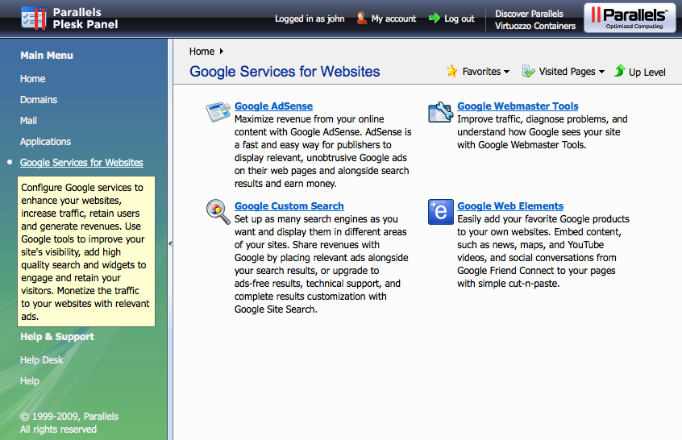The height and width of the screenshot is (440, 682).
Task: Click the Visited Pages checkmark icon
Action: pyautogui.click(x=529, y=71)
